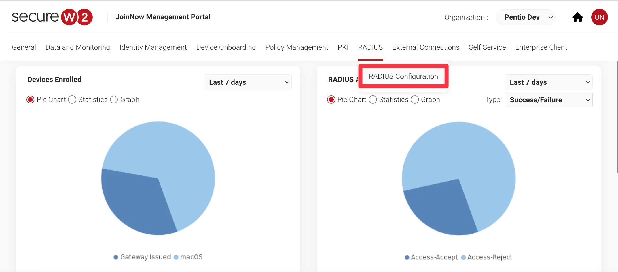Click the Access-Reject legend marker
The image size is (618, 272).
[x=463, y=257]
